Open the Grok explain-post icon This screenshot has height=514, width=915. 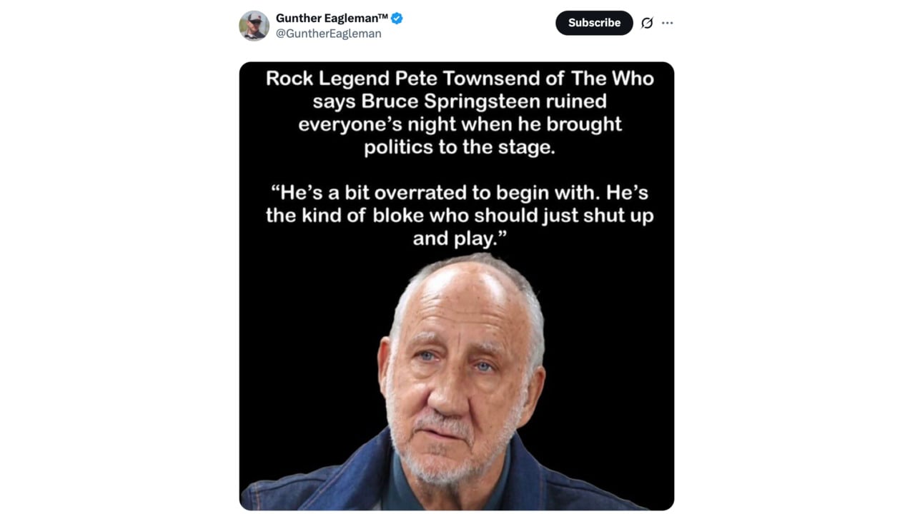click(647, 23)
